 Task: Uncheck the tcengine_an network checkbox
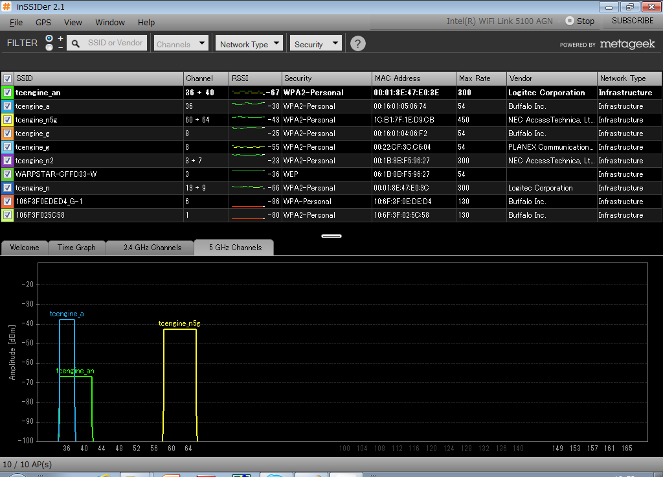(7, 92)
